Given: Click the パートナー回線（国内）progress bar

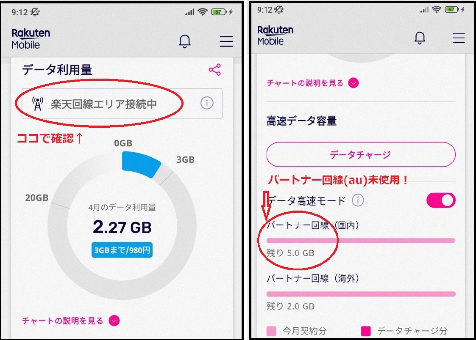Looking at the screenshot, I should click(x=361, y=240).
